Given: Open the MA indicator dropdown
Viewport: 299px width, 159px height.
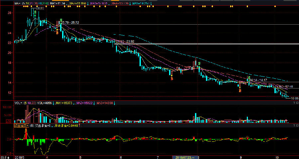Looking at the screenshot, I should 17,3.
